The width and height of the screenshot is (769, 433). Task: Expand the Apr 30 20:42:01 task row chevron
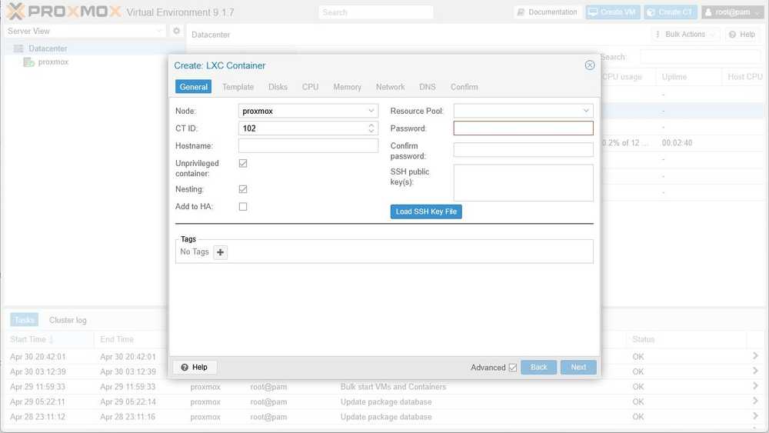[x=755, y=357]
